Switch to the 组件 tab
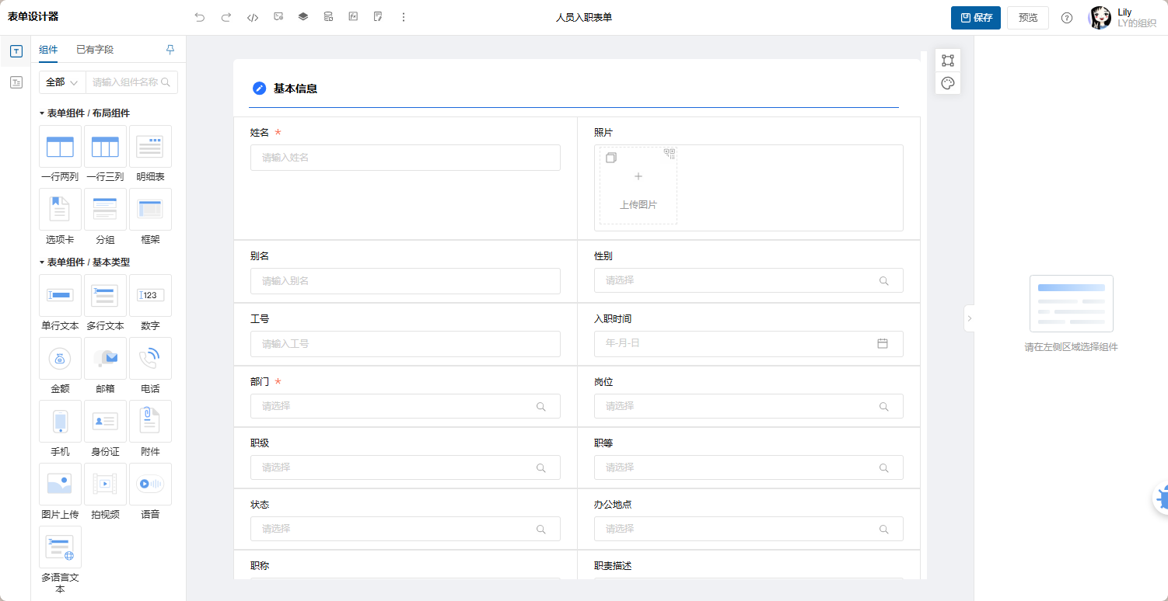The image size is (1168, 601). (x=48, y=50)
